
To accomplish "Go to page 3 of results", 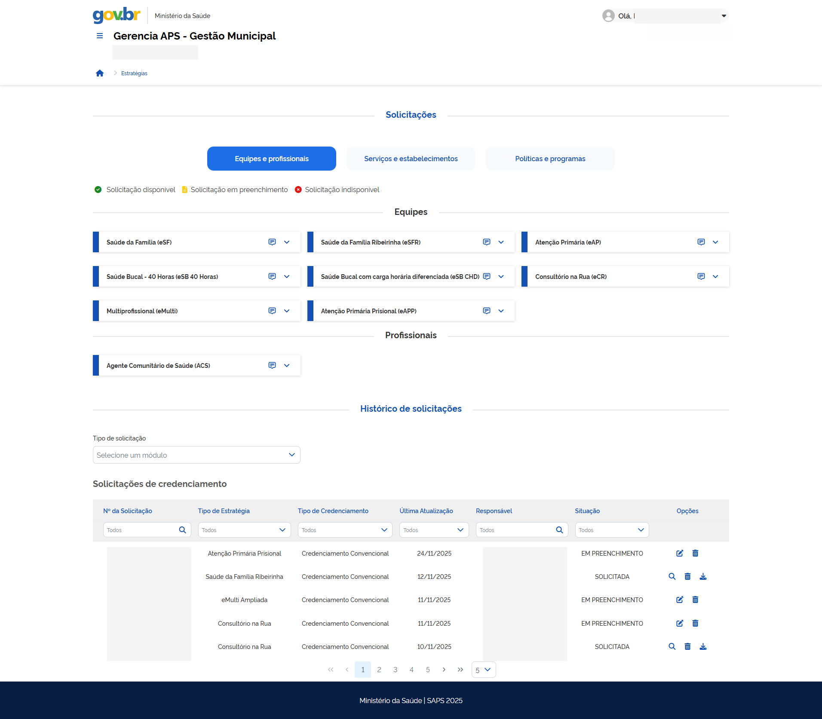I will [x=395, y=670].
